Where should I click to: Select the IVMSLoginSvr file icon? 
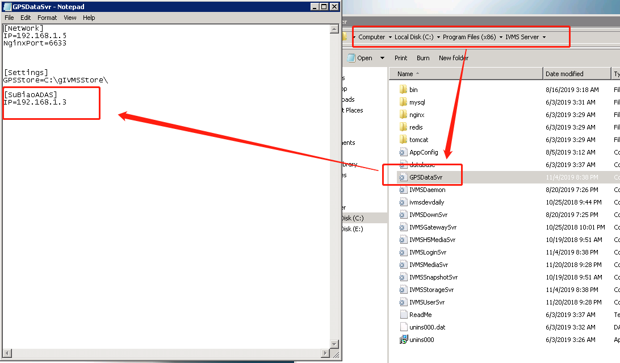[403, 252]
